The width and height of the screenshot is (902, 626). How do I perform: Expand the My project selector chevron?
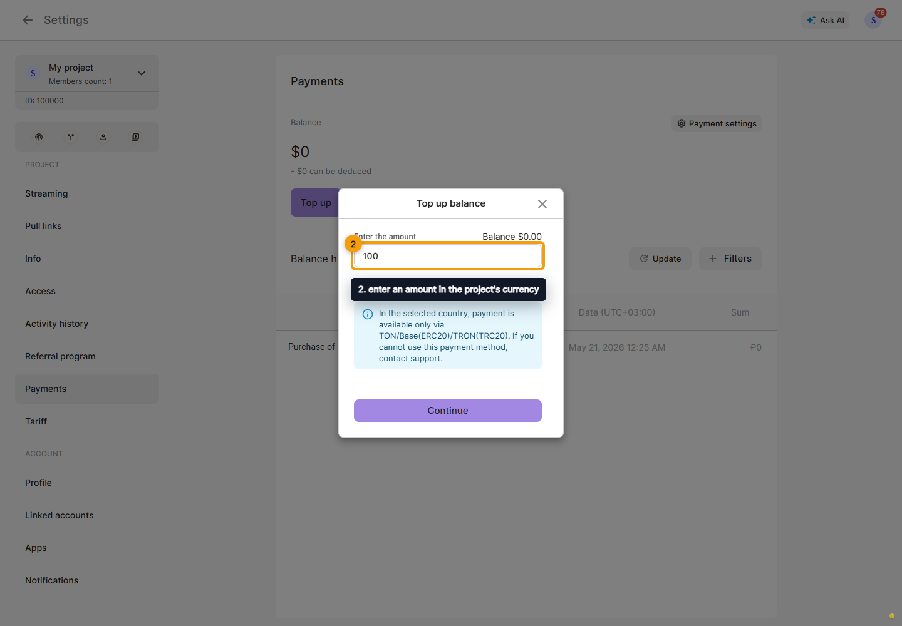(142, 73)
